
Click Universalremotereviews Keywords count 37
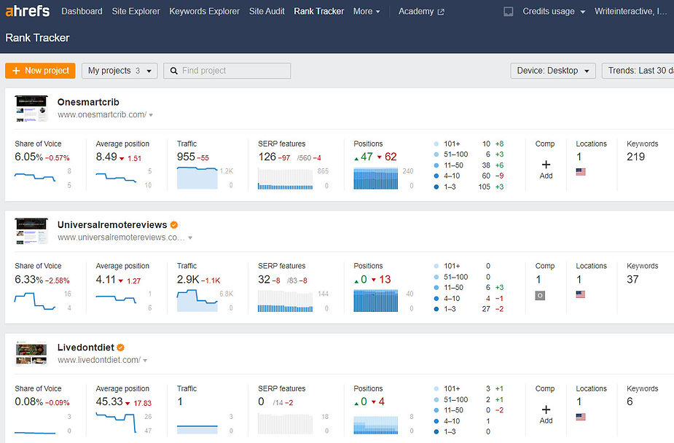coord(632,279)
